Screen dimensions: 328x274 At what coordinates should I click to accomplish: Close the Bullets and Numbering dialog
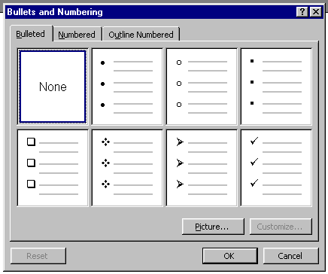click(316, 12)
